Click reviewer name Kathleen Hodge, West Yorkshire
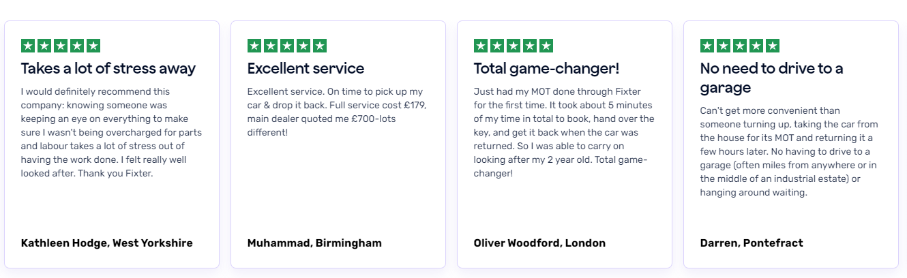 (x=106, y=243)
